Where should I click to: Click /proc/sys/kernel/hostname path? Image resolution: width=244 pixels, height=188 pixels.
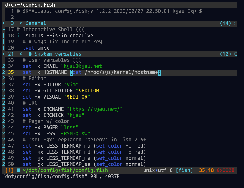click(121, 72)
